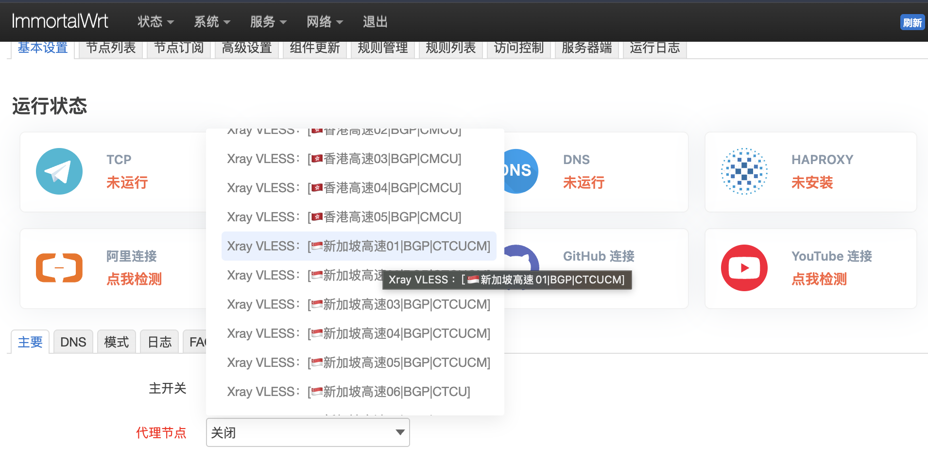Open the 网络 dropdown menu
The height and width of the screenshot is (462, 928).
pos(325,22)
